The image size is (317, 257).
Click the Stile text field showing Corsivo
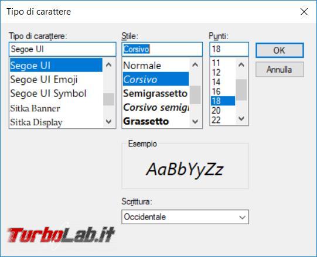click(162, 49)
